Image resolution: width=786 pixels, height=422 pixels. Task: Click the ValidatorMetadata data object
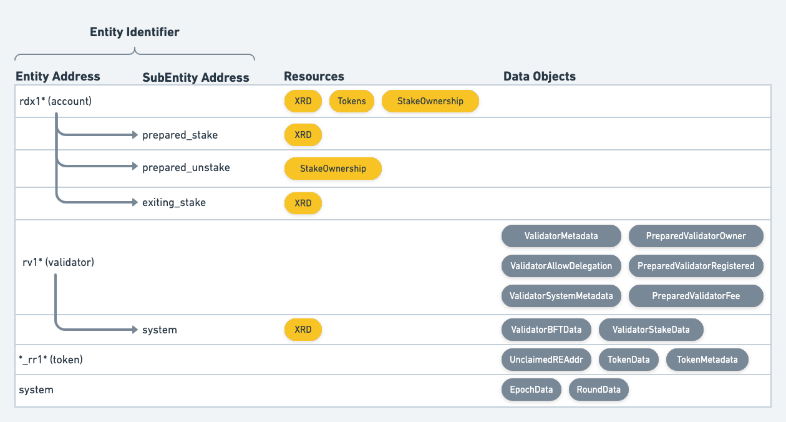pyautogui.click(x=561, y=236)
